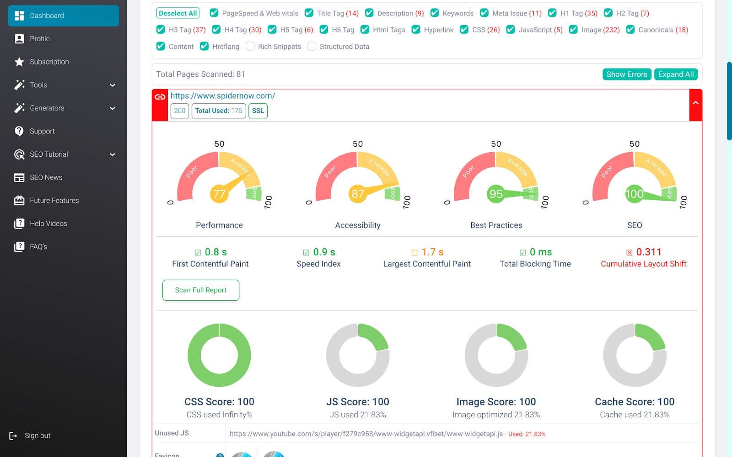Viewport: 732px width, 457px height.
Task: Click the SEO News newspaper icon
Action: [19, 177]
